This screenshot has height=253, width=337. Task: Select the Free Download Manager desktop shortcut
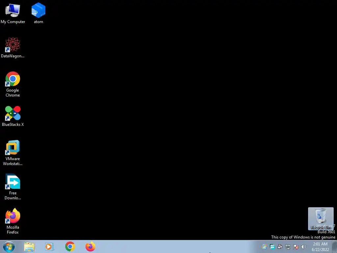[x=13, y=187]
